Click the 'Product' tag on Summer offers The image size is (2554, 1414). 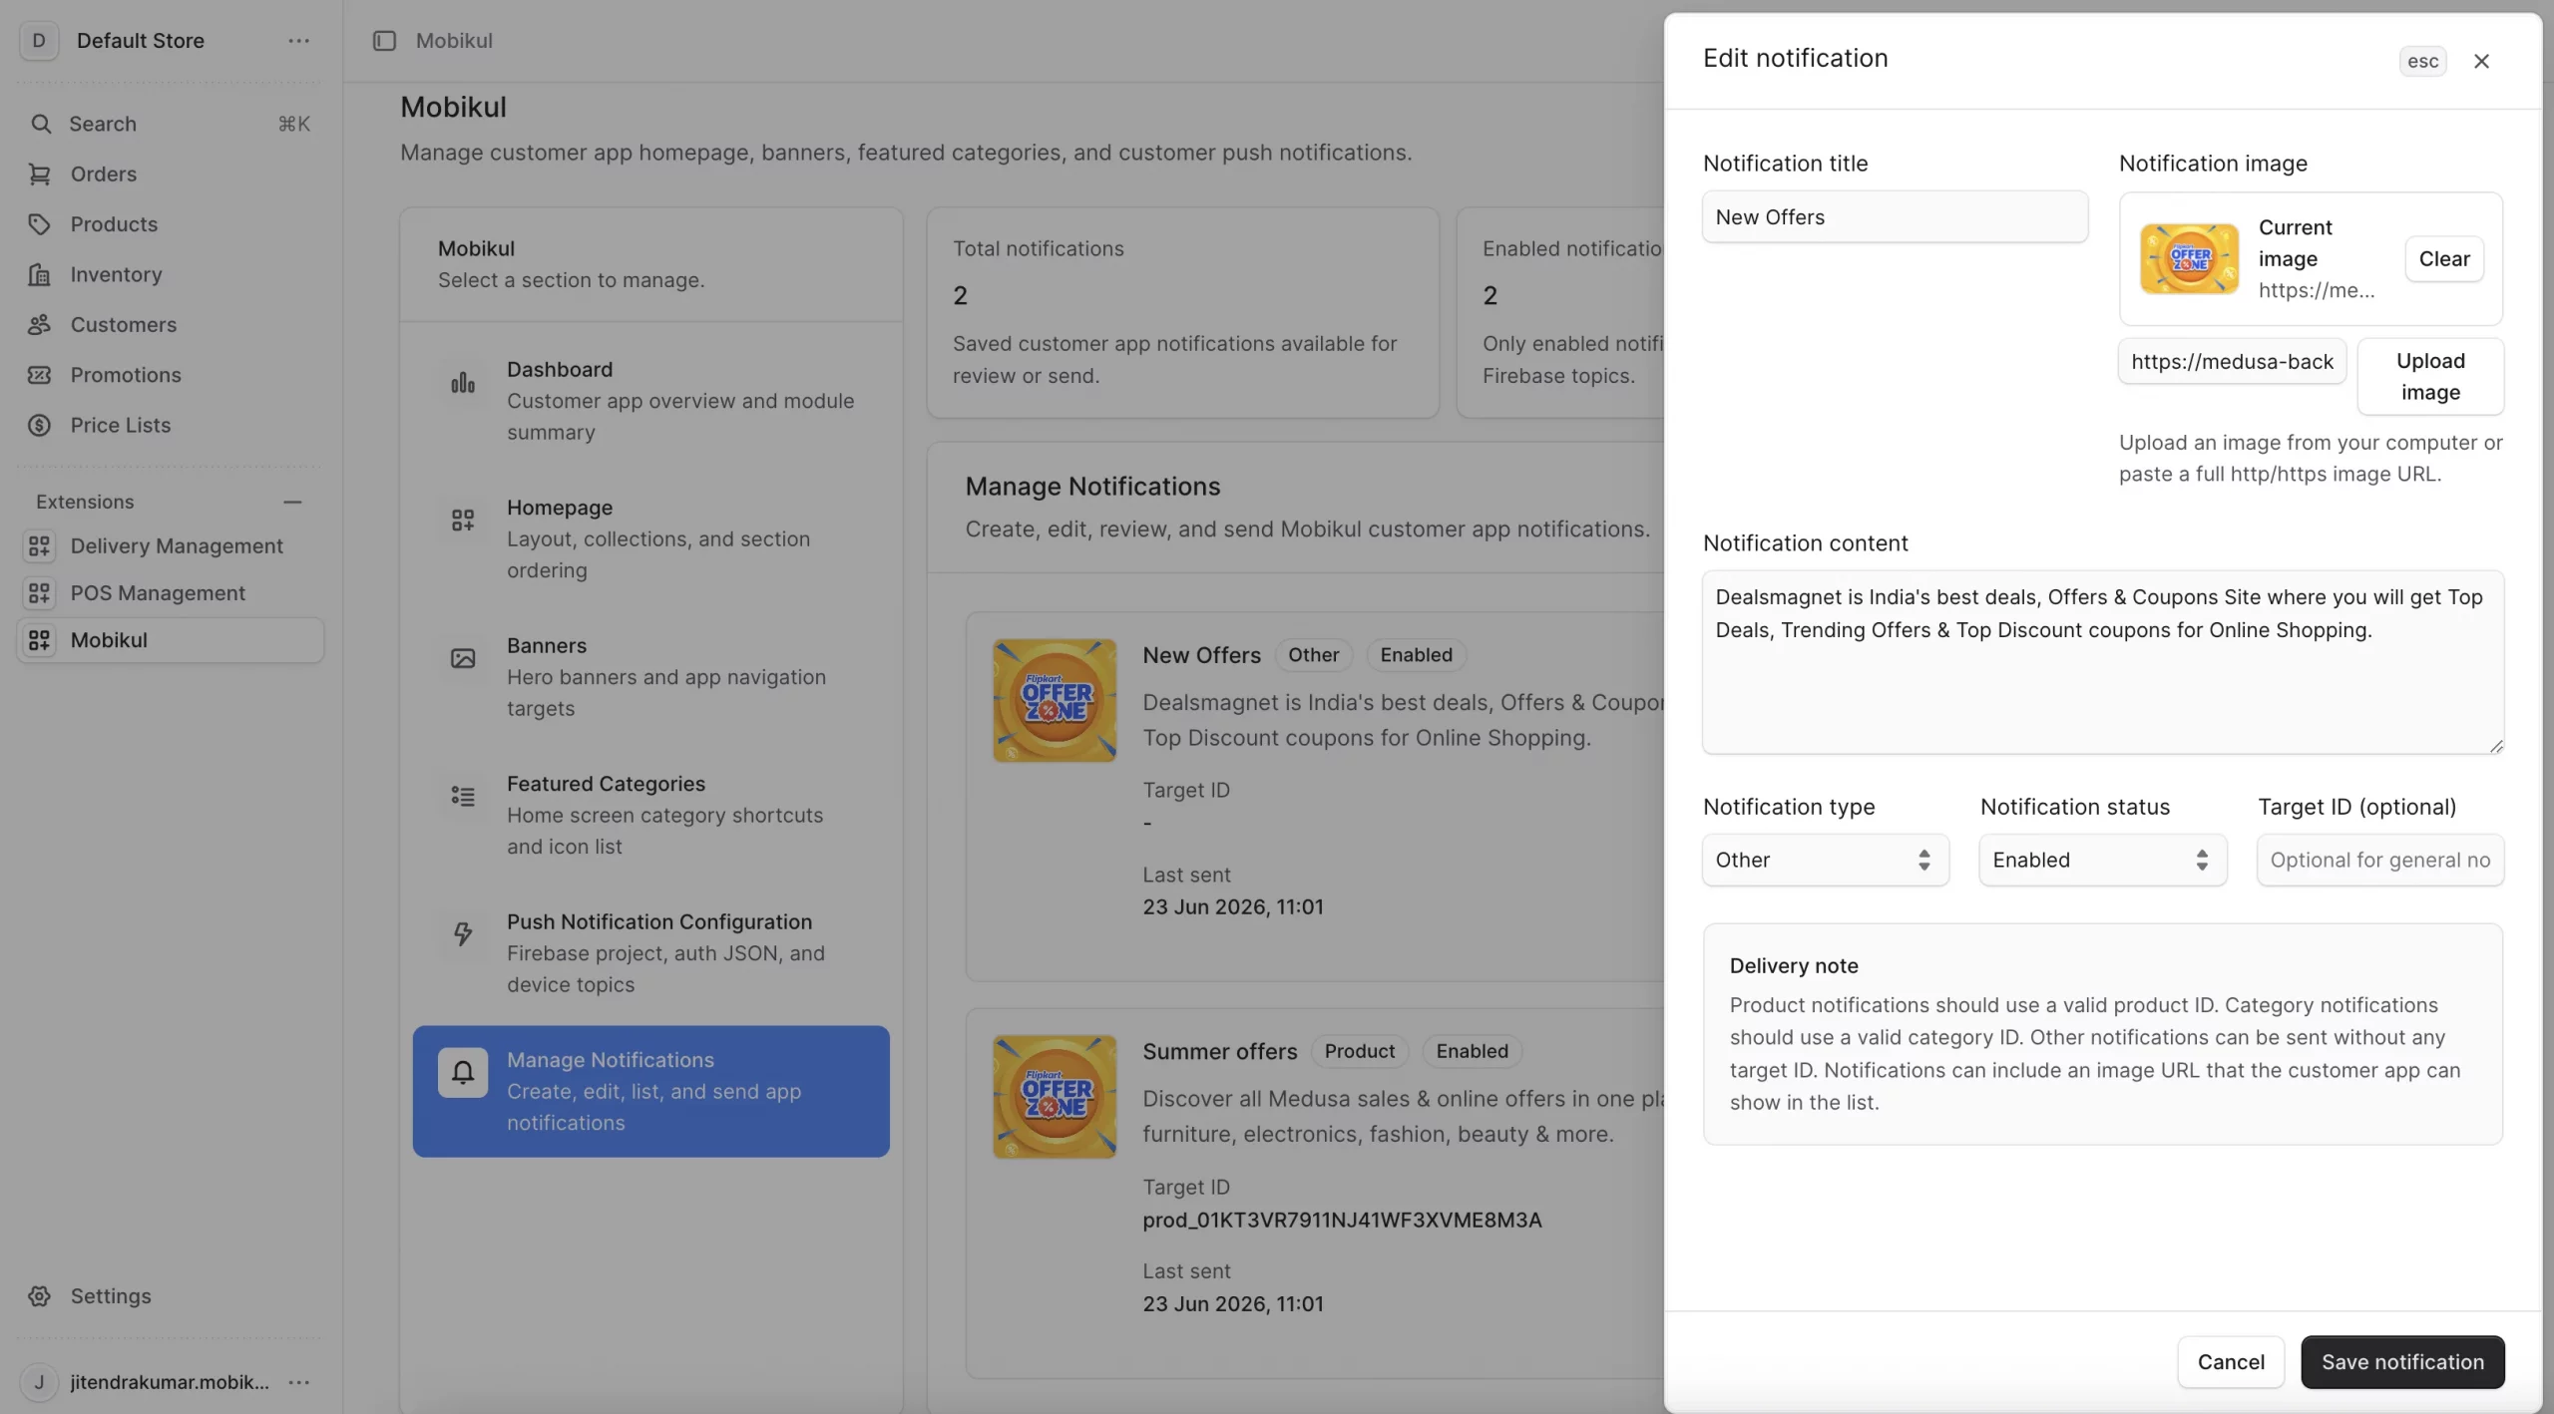click(x=1359, y=1051)
